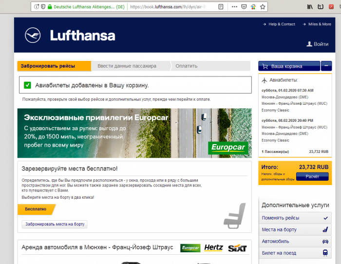
Task: Click the grey seat illustration icon
Action: coord(235,216)
